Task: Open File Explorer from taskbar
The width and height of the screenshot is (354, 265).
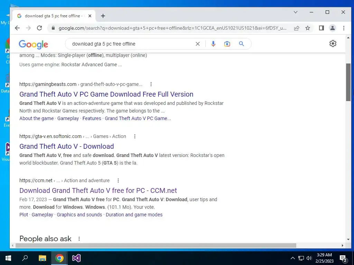Action: [x=42, y=258]
